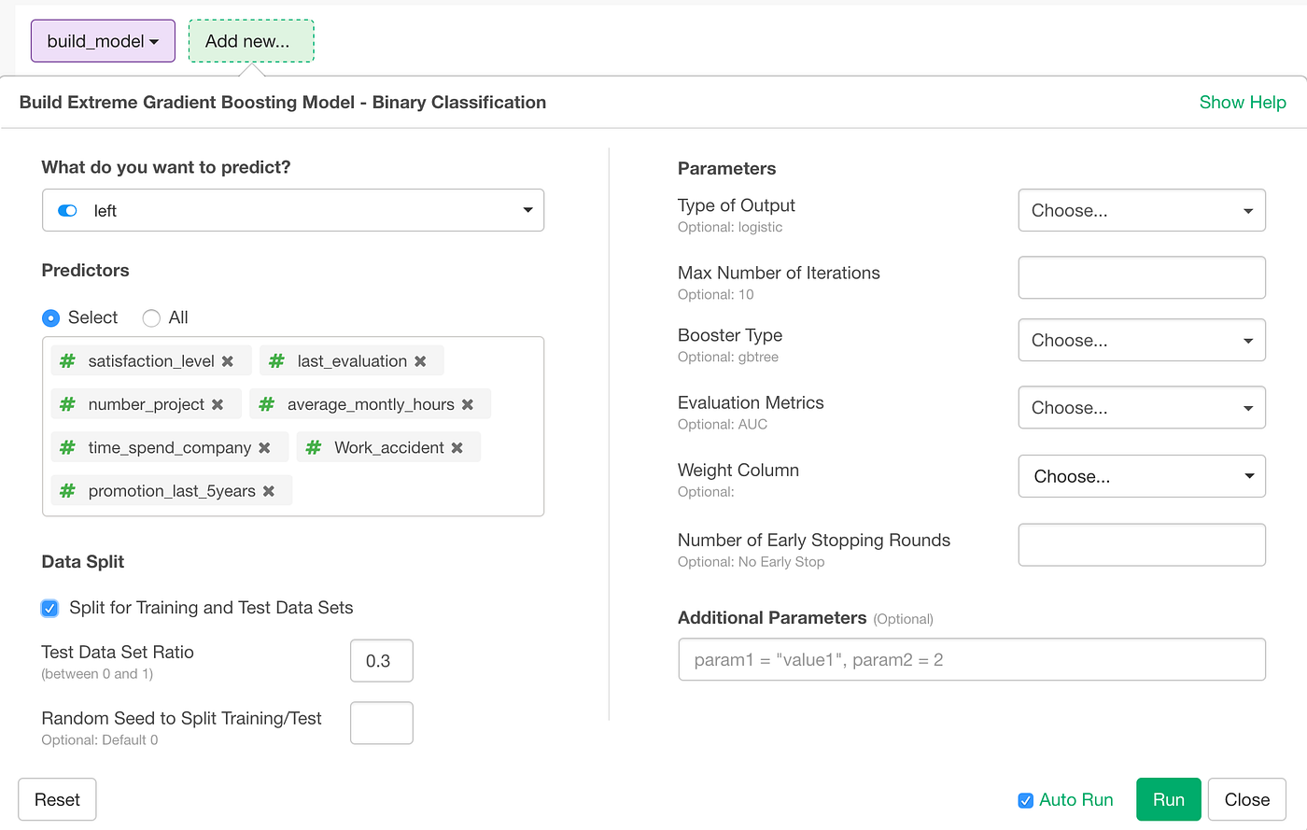This screenshot has width=1307, height=830.
Task: Remove the promotion_last_5years predictor chip
Action: click(x=268, y=490)
